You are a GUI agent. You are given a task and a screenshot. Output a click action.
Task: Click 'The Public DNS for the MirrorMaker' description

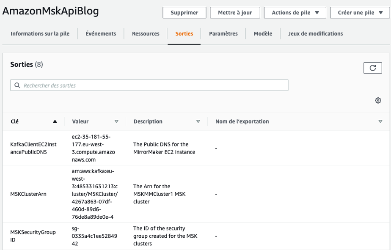164,148
